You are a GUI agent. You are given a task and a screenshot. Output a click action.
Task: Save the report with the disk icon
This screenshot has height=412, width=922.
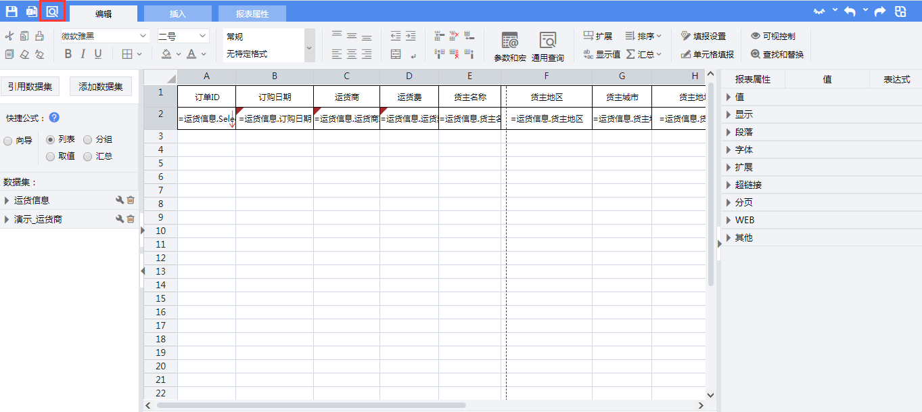[11, 12]
